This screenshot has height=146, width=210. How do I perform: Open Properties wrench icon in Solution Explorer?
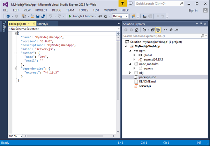(x=171, y=30)
